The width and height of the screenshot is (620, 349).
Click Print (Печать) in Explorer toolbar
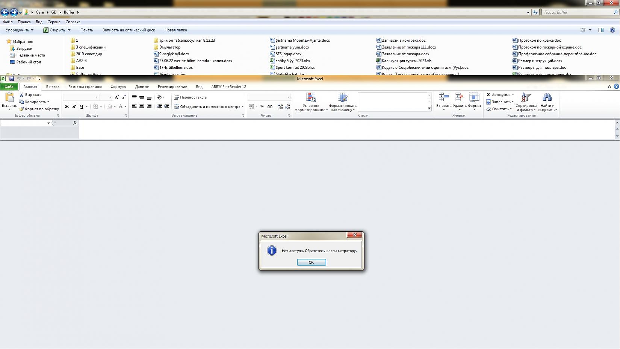[87, 30]
